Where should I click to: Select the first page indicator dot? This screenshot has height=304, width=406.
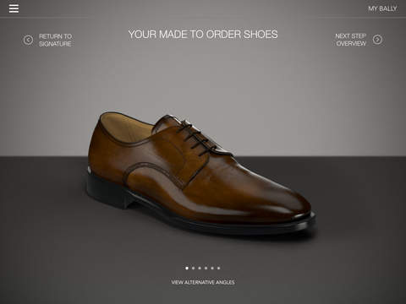[x=187, y=268]
